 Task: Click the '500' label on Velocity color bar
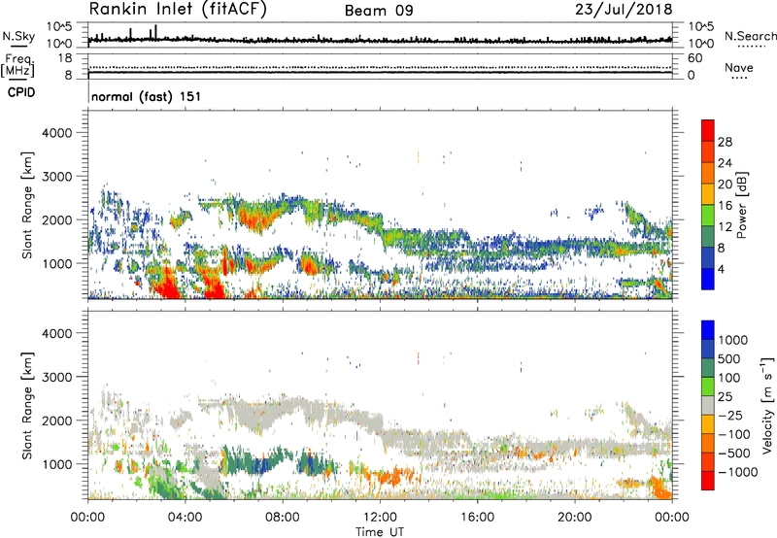click(731, 359)
